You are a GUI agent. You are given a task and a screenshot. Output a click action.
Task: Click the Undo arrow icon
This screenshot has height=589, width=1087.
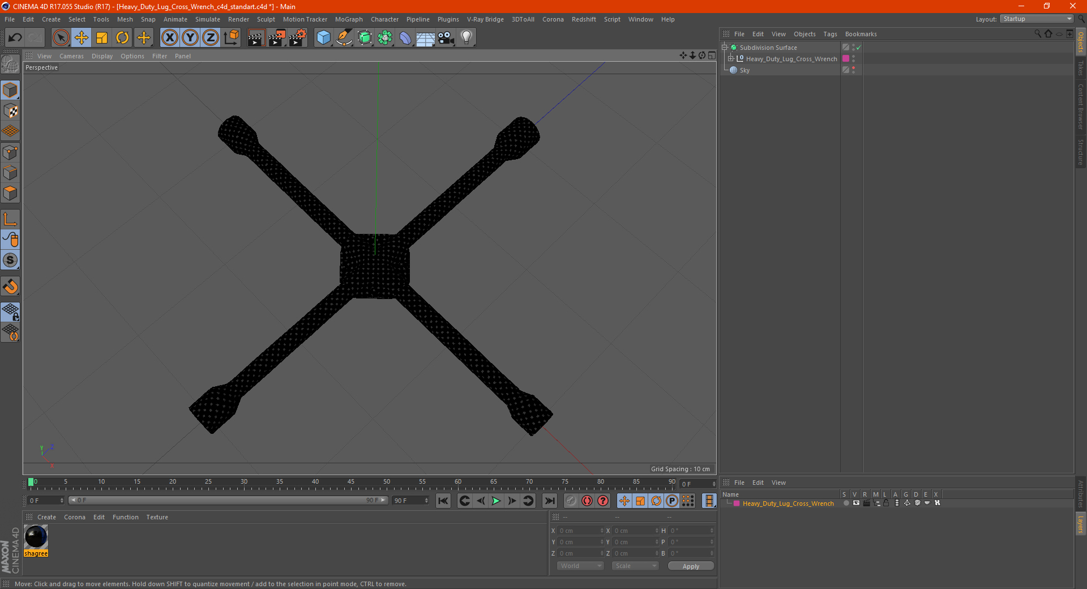(15, 38)
